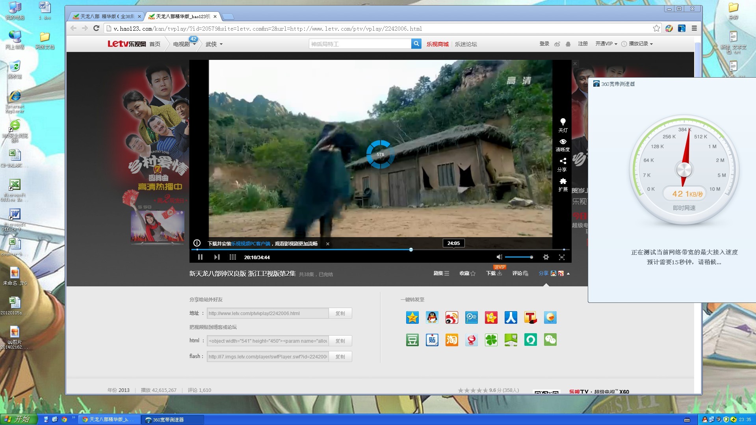
Task: Share to Pengyou smiling star icon
Action: pyautogui.click(x=491, y=317)
